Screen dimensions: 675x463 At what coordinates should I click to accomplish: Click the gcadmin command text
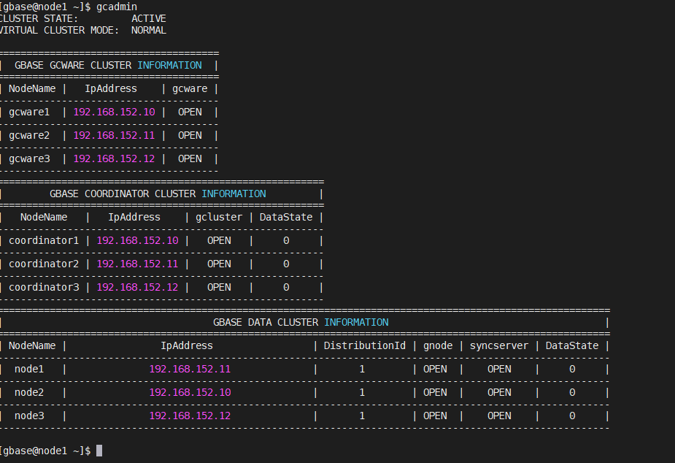click(117, 7)
